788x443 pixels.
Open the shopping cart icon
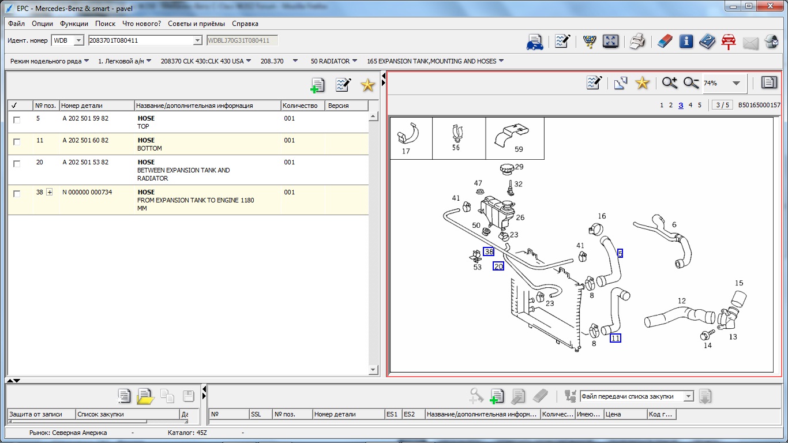pos(590,42)
